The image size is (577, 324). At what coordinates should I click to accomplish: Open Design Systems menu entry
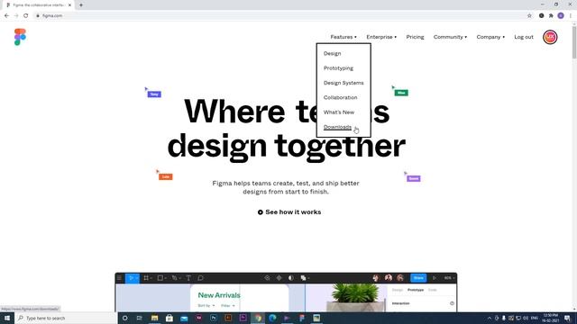tap(343, 83)
